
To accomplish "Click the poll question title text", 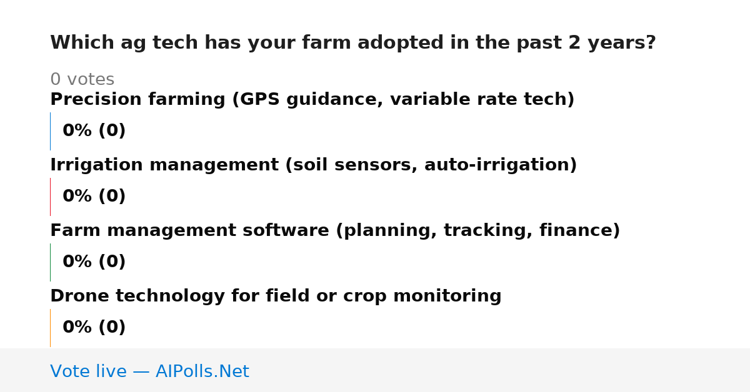I will coord(353,43).
